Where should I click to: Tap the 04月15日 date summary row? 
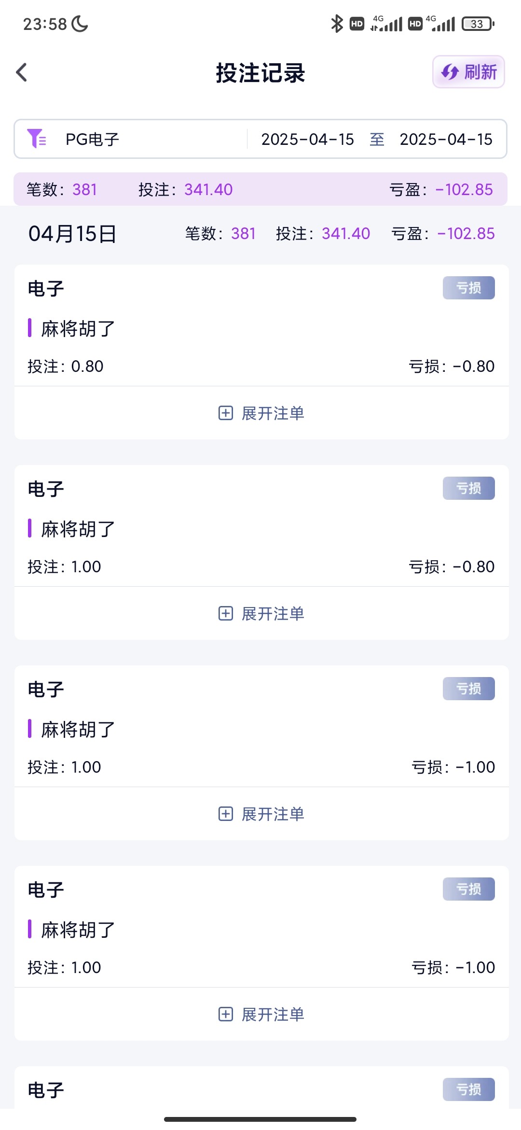point(72,234)
